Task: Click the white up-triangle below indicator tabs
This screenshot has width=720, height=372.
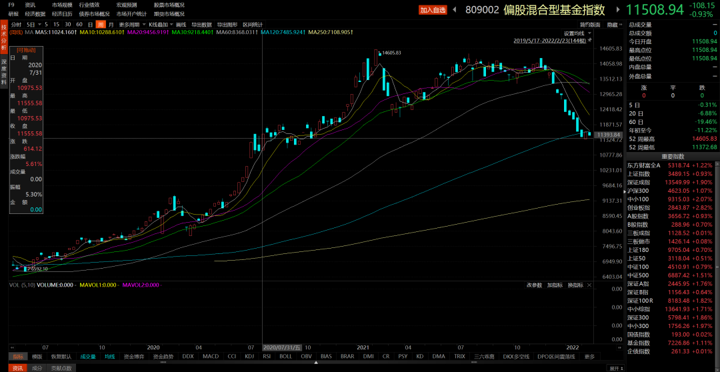Action: (316, 364)
